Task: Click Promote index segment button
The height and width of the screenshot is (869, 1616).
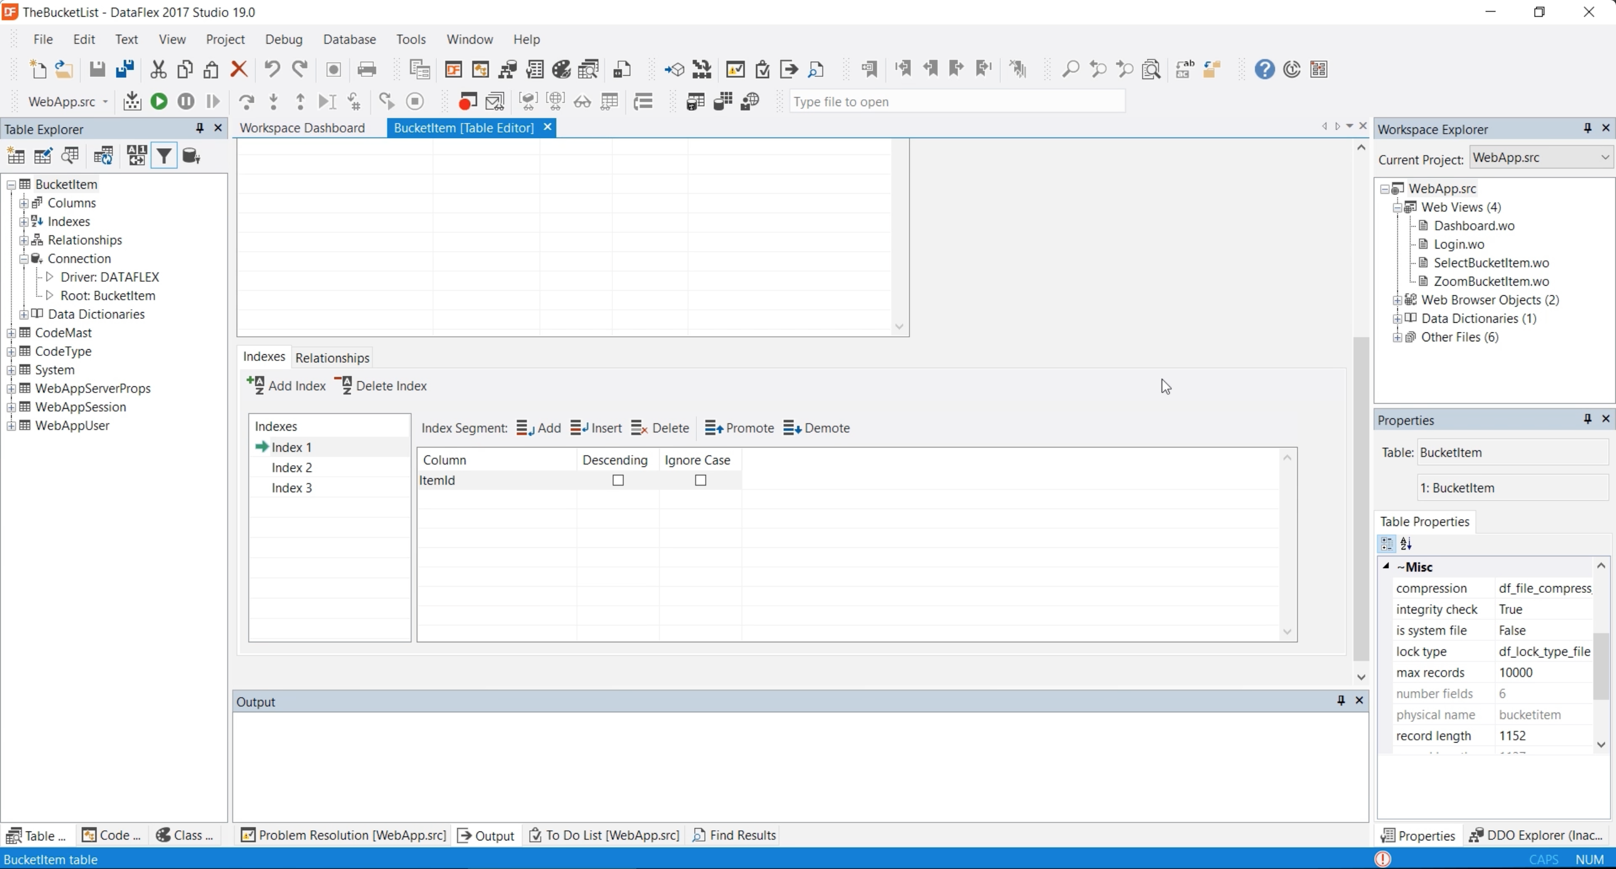Action: coord(739,428)
